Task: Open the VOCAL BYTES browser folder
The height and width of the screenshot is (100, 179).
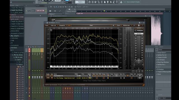Action: coord(15,31)
